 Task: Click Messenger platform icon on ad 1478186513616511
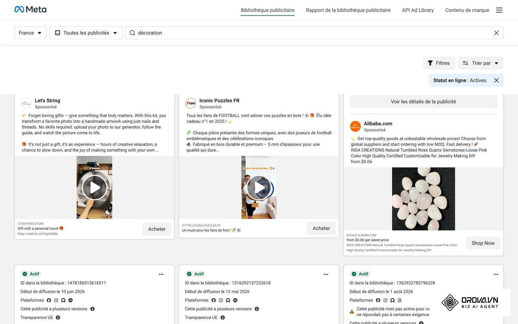click(x=71, y=300)
